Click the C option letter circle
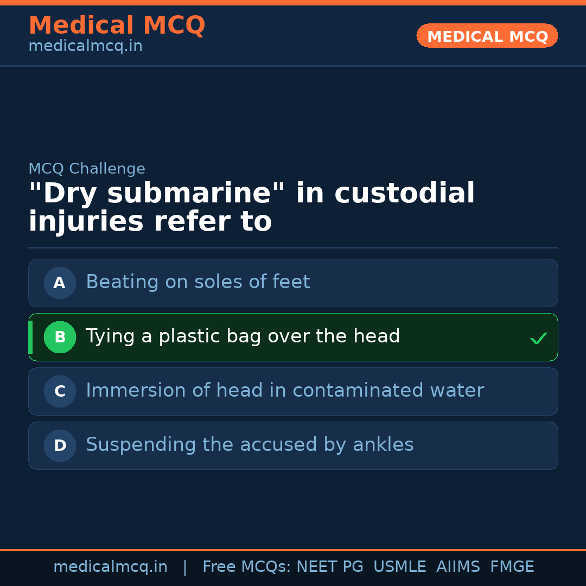 [x=60, y=391]
